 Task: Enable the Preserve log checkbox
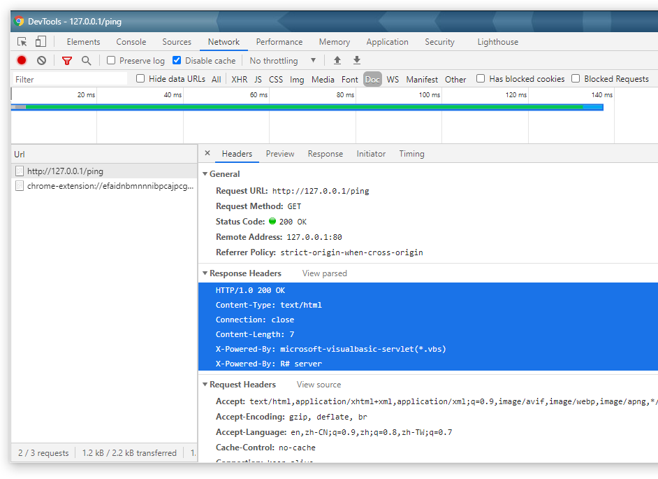pyautogui.click(x=111, y=61)
